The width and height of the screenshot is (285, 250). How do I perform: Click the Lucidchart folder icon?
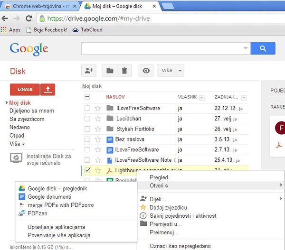click(110, 119)
